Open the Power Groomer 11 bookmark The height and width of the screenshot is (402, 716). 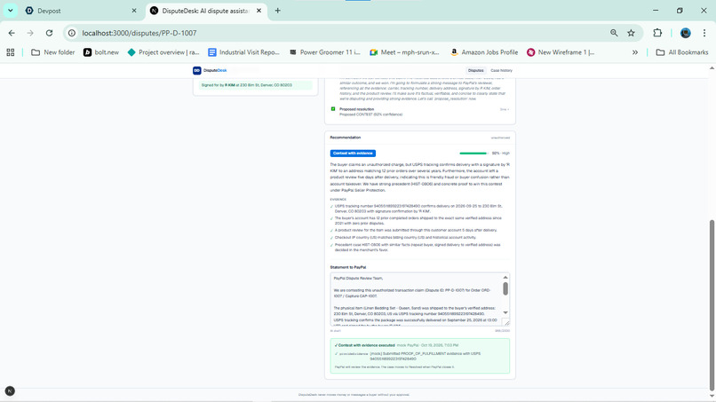click(325, 52)
